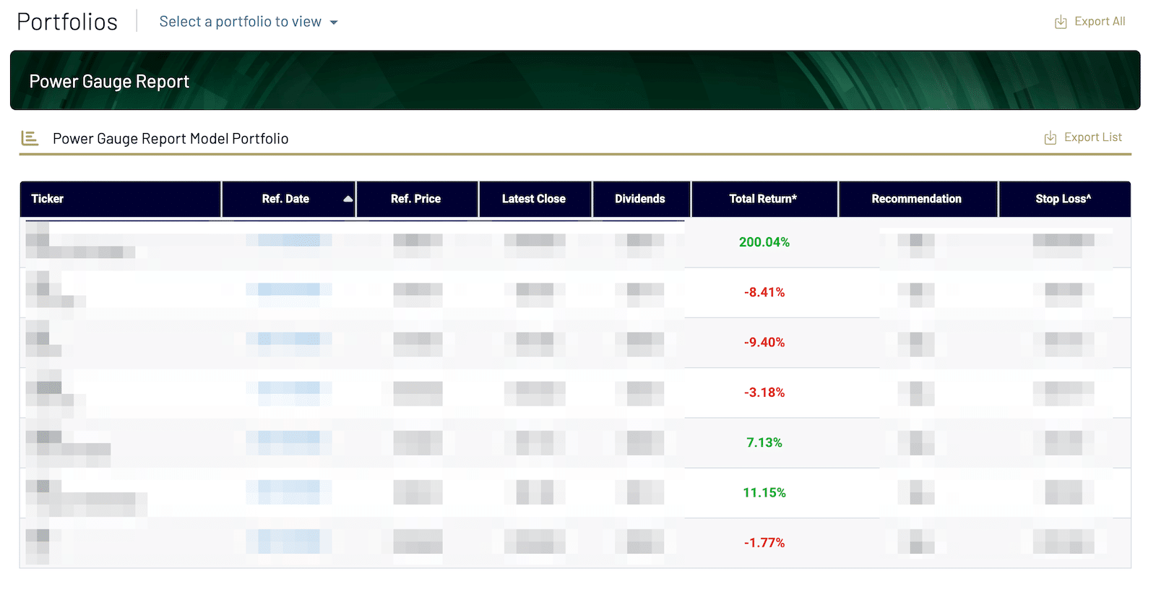Viewport: 1156px width, 603px height.
Task: Click the Export List download icon
Action: coord(1050,138)
